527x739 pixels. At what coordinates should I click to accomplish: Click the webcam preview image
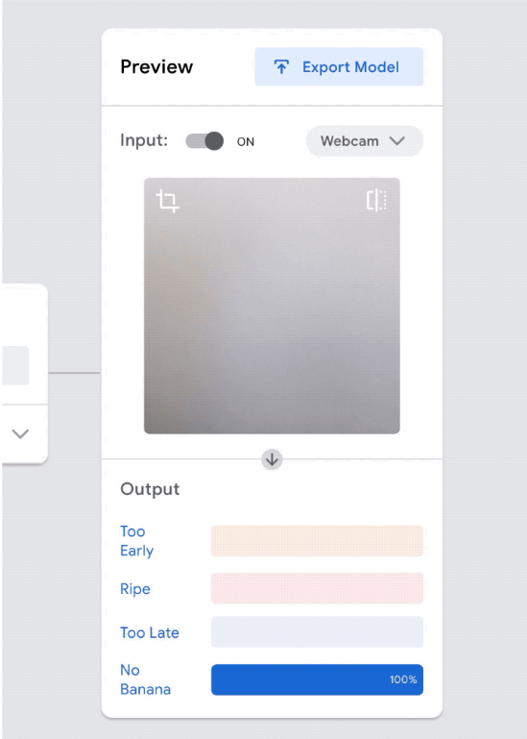pos(272,306)
